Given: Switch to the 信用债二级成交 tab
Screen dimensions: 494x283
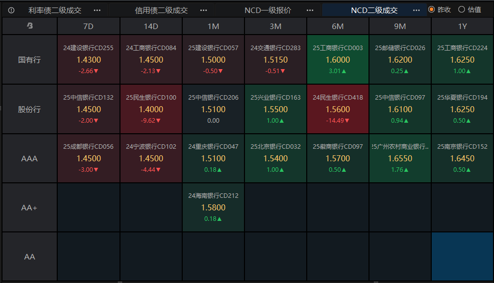Looking at the screenshot, I should pyautogui.click(x=161, y=11).
